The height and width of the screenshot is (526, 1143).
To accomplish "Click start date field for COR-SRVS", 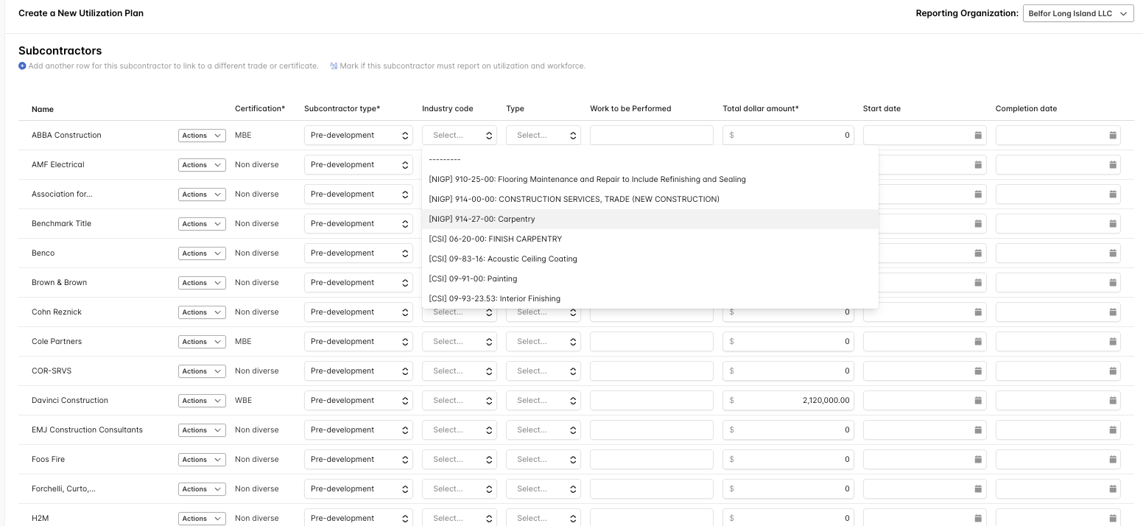I will pos(925,371).
